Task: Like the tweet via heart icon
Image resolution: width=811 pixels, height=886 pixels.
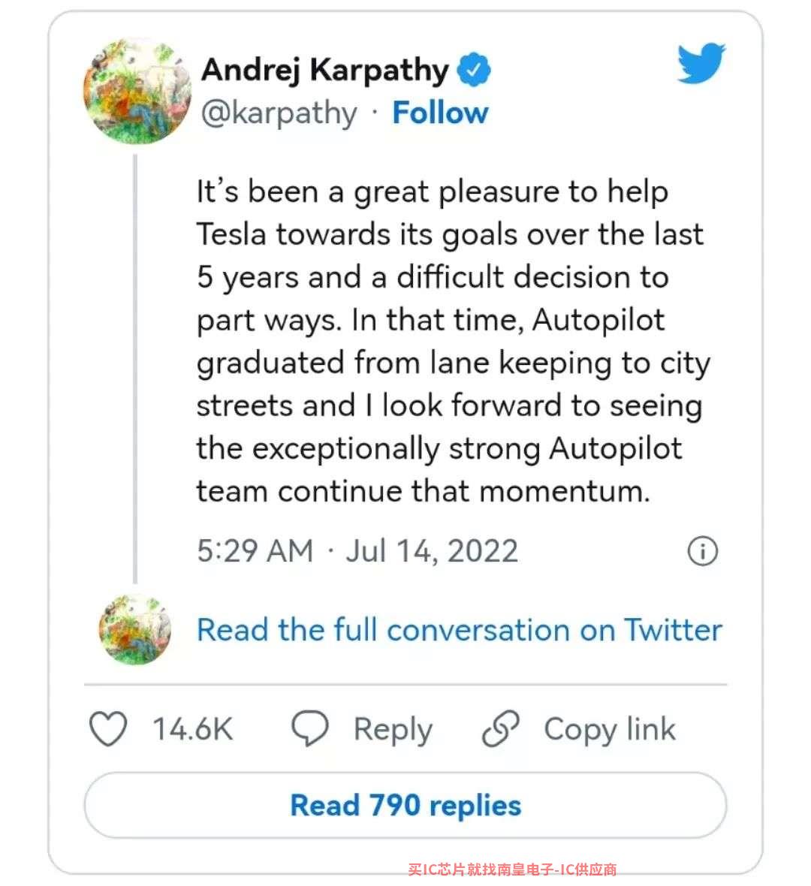Action: 108,728
